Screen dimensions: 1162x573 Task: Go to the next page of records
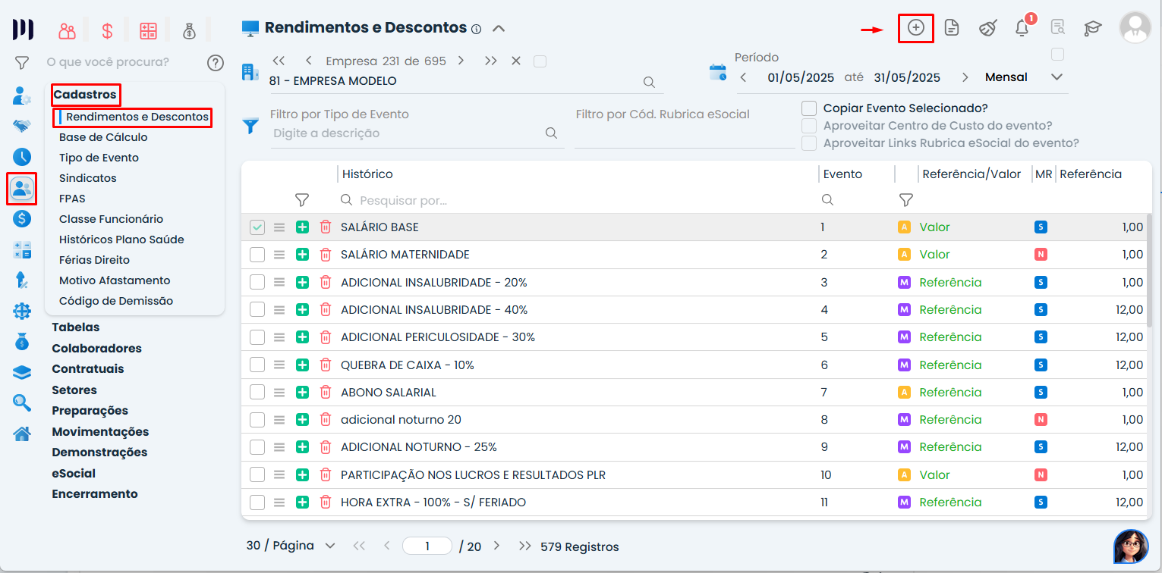(496, 546)
